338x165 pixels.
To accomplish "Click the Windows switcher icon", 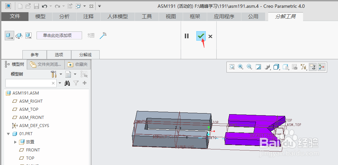I will click(x=78, y=6).
